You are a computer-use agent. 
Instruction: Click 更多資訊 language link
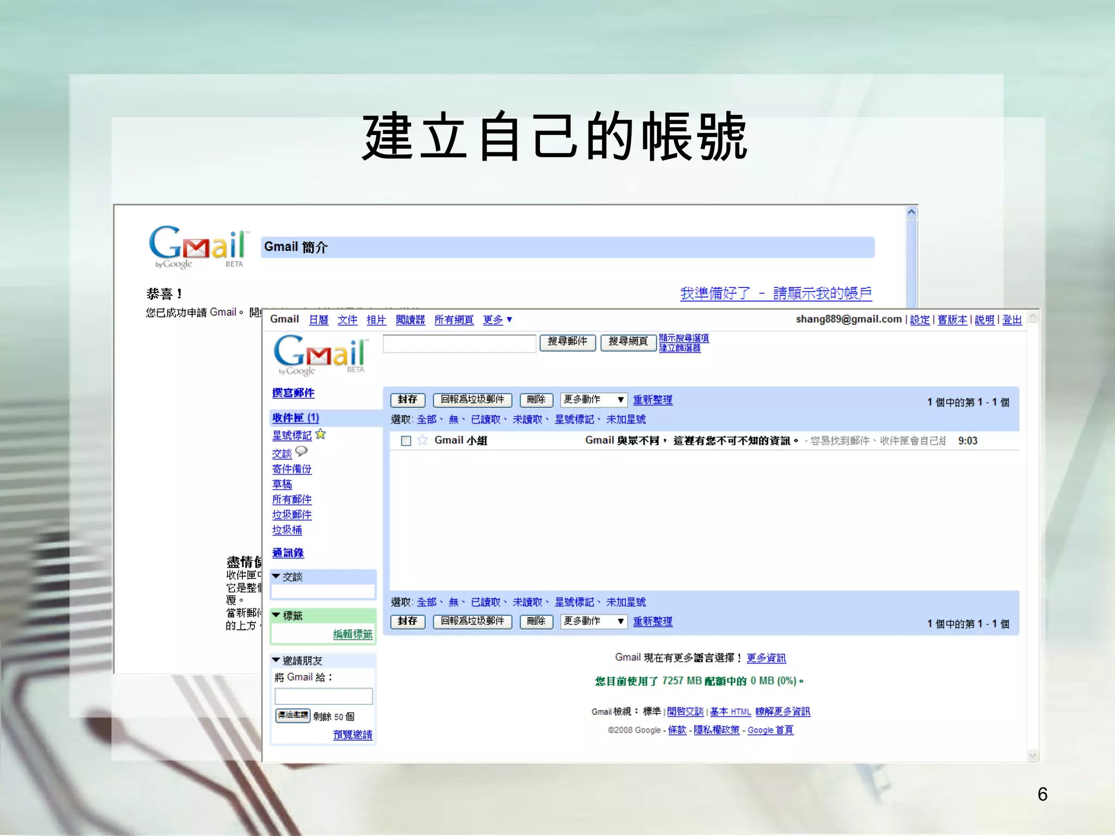(x=766, y=657)
